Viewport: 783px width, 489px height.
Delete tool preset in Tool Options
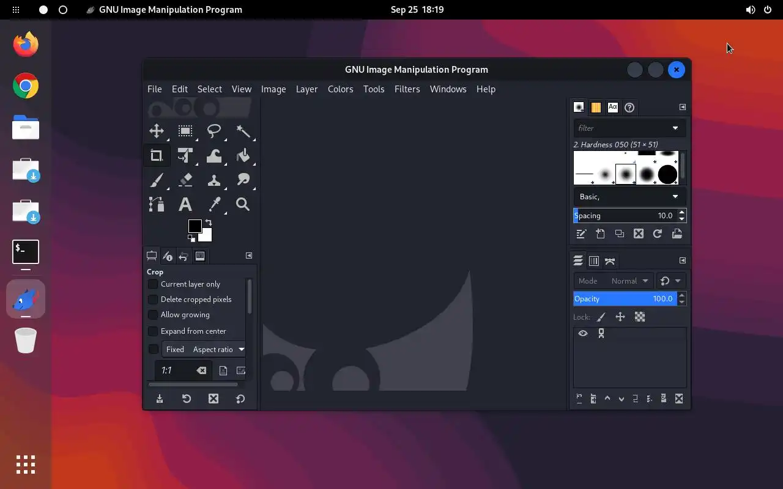pos(213,399)
